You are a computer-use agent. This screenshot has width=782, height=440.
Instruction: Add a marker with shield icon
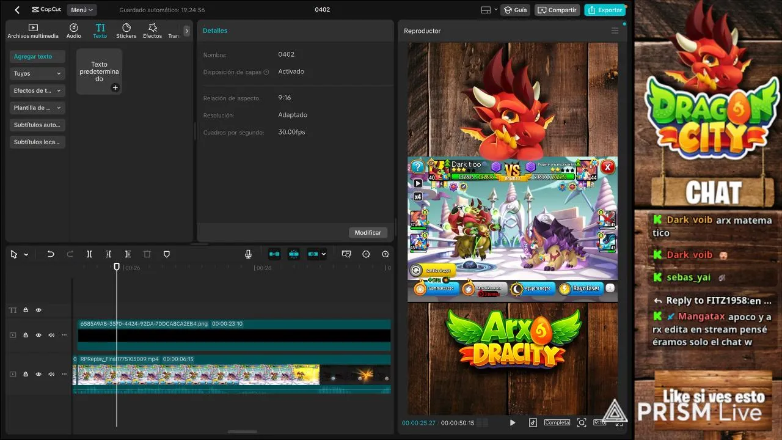pyautogui.click(x=166, y=254)
